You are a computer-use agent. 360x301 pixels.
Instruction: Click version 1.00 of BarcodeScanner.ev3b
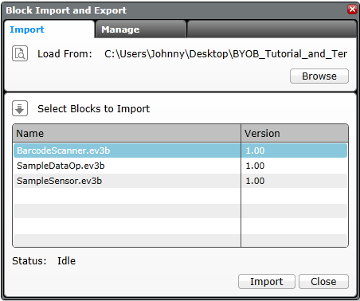(295, 150)
